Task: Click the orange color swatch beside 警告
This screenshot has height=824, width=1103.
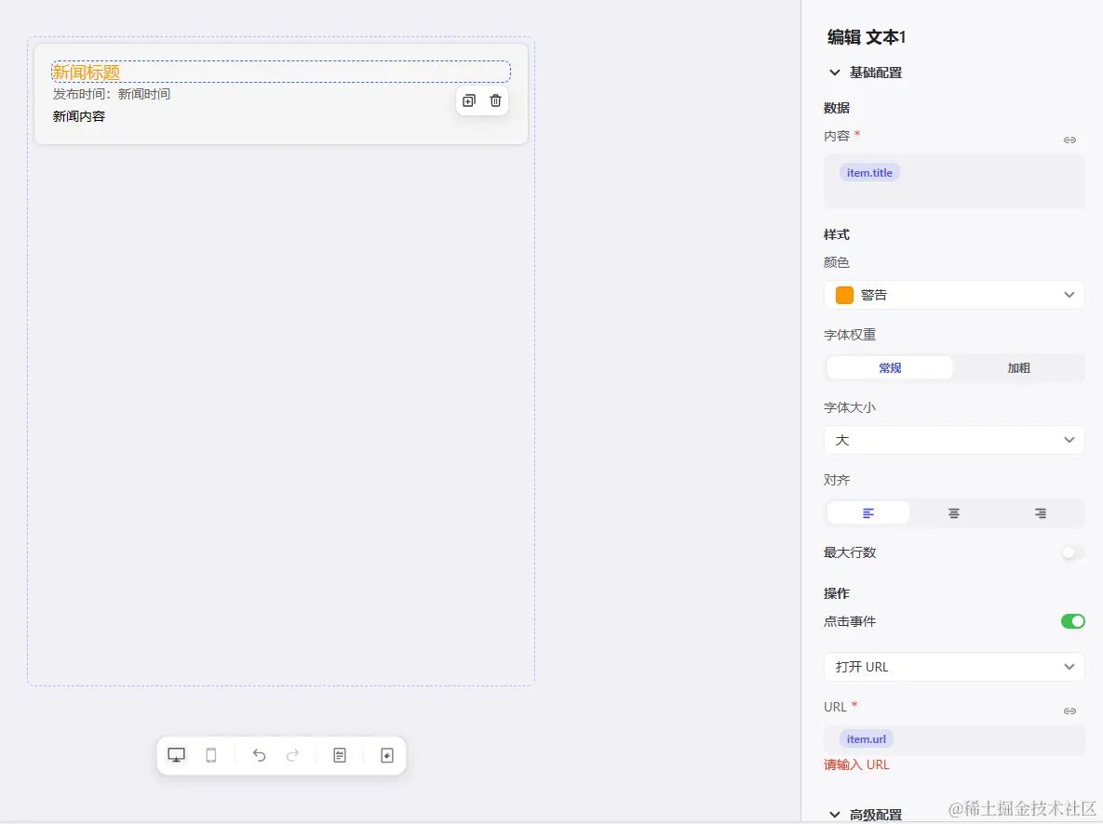Action: (x=843, y=294)
